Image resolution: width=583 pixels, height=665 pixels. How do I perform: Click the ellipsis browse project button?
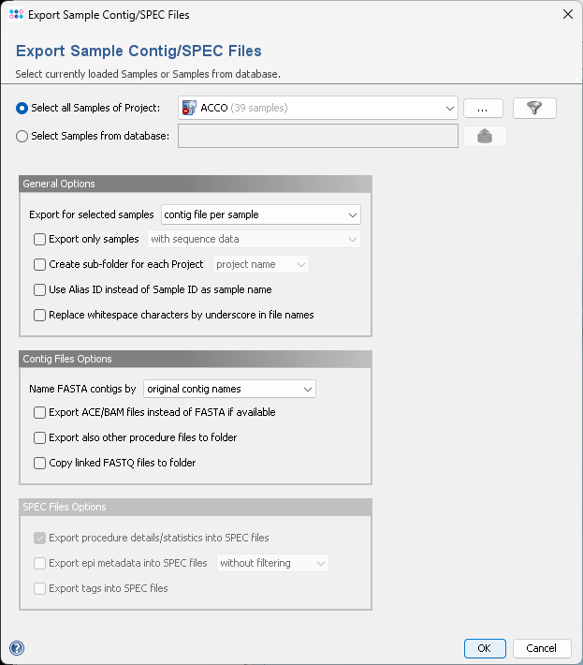tap(483, 108)
